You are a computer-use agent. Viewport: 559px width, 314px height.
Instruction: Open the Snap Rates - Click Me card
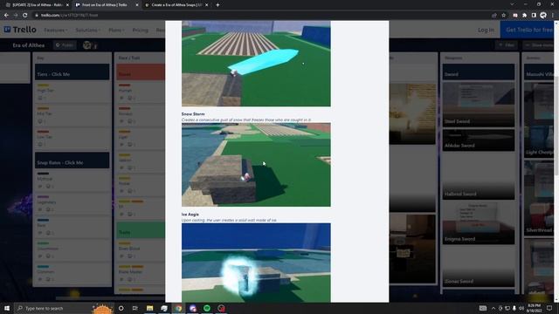[72, 160]
